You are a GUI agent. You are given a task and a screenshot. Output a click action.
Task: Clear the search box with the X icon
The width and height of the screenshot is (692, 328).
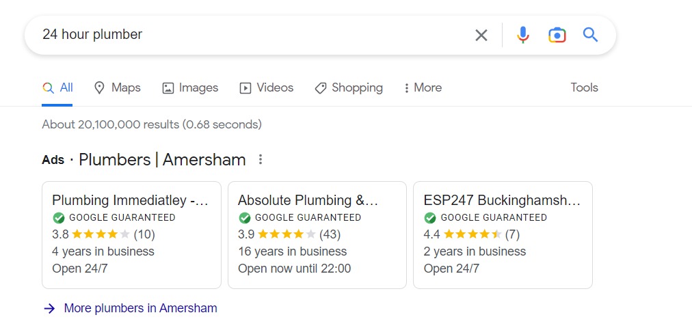click(481, 35)
